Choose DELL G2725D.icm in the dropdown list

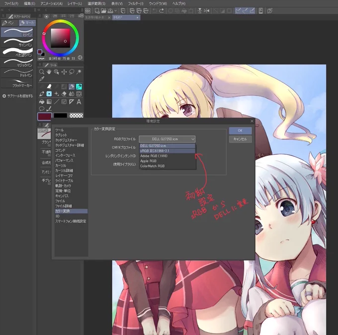pyautogui.click(x=168, y=146)
